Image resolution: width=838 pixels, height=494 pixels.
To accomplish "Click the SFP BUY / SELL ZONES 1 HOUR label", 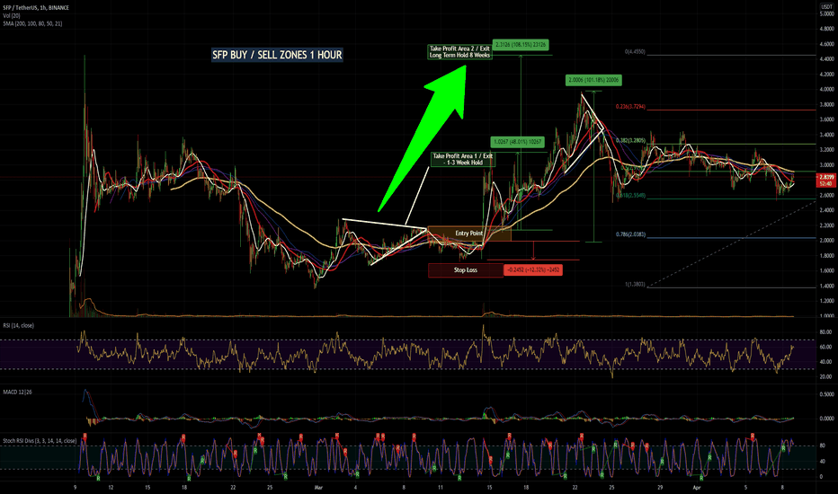I will point(277,55).
